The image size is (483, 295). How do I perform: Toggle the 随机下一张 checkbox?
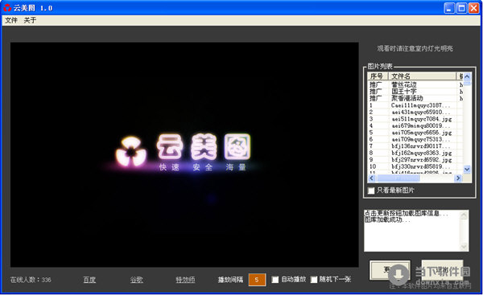[x=314, y=280]
